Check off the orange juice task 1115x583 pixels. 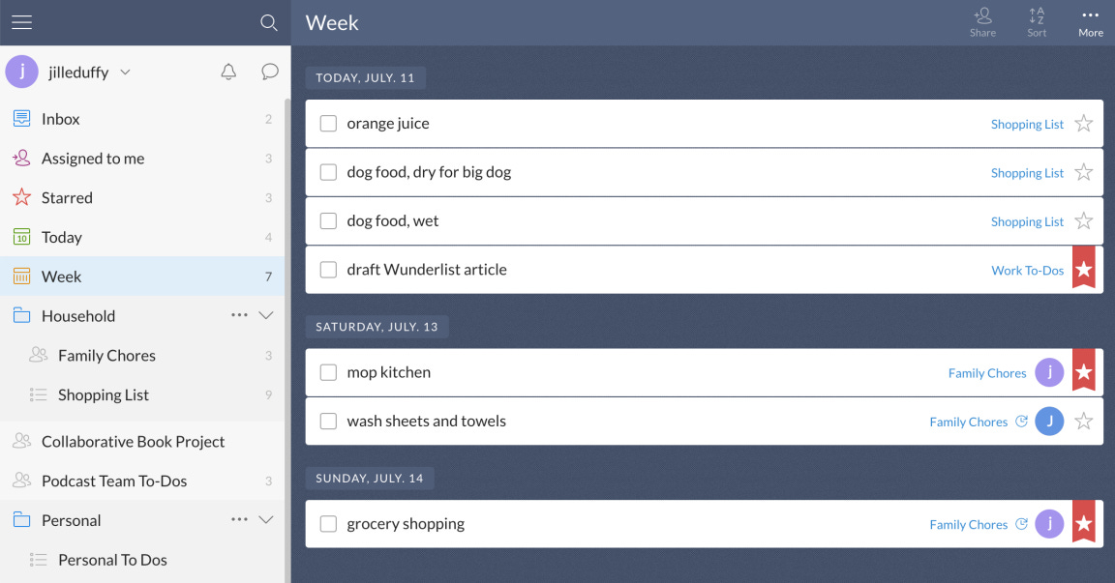(328, 123)
